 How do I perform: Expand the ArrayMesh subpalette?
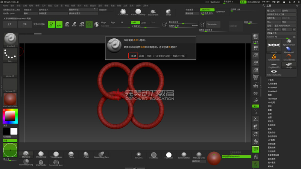pyautogui.click(x=272, y=88)
